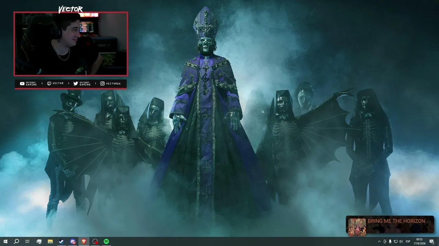439x246 pixels.
Task: Open the clock showing 00:53
Action: pyautogui.click(x=419, y=242)
